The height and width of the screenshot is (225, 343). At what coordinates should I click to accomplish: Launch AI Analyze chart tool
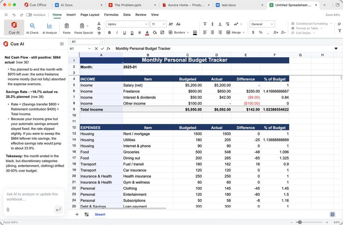click(x=50, y=29)
